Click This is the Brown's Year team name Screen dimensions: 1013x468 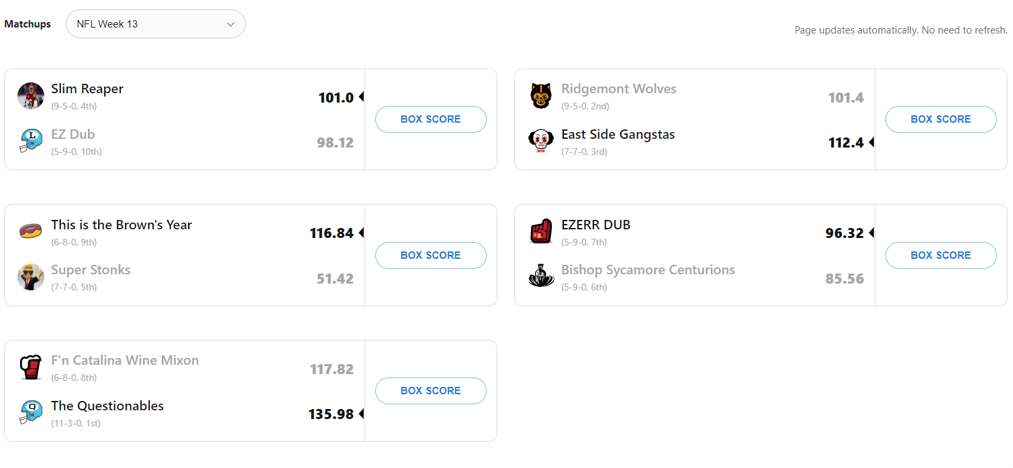(x=122, y=225)
